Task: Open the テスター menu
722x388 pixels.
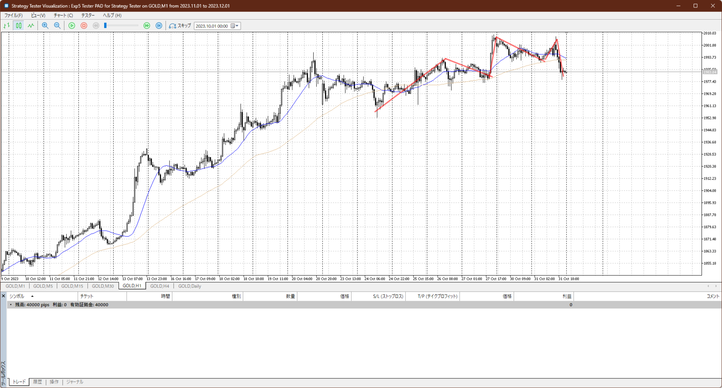Action: (x=88, y=16)
